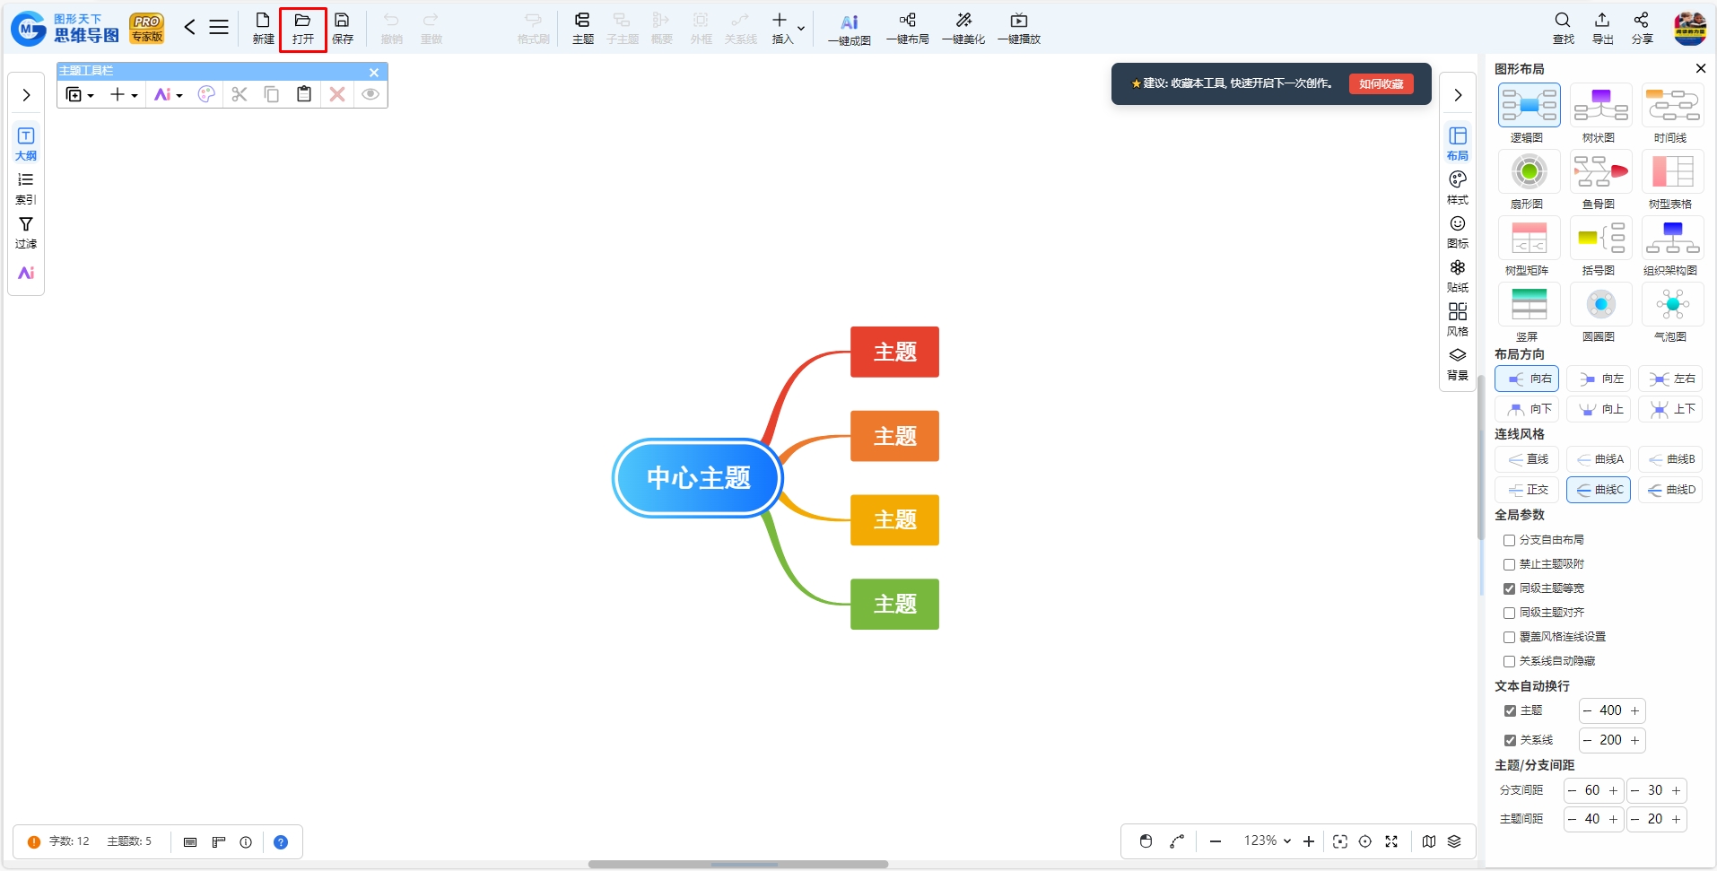Toggle the 关系线自动隐藏 checkbox
Screen dimensions: 1717x871
pyautogui.click(x=1509, y=661)
